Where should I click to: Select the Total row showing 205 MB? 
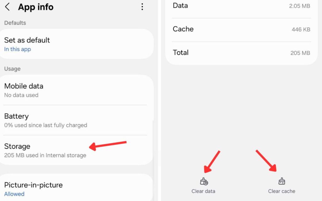click(x=241, y=53)
